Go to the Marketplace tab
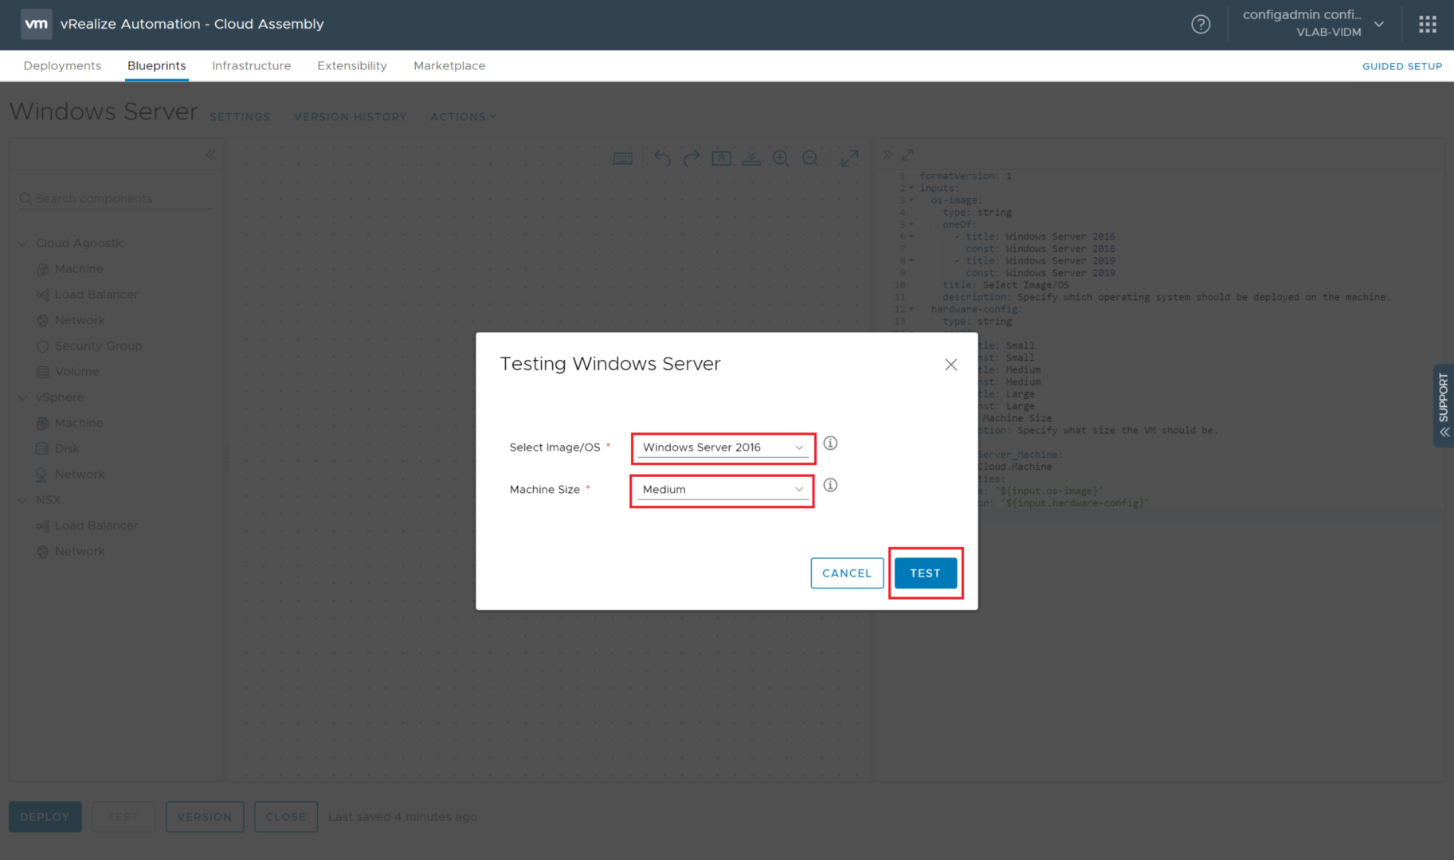The height and width of the screenshot is (860, 1454). (449, 66)
